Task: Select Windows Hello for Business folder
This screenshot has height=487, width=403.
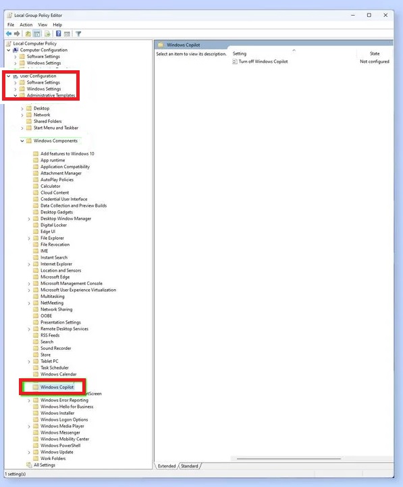Action: click(x=67, y=407)
